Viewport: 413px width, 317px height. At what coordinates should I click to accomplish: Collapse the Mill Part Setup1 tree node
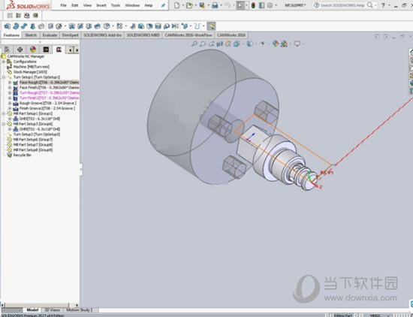(4, 113)
